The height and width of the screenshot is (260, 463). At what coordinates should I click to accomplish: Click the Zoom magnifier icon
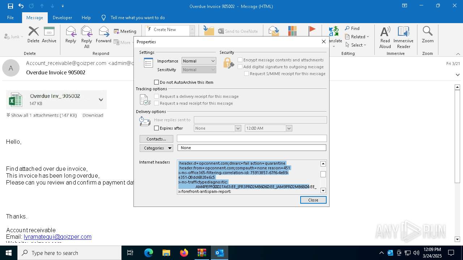[x=428, y=35]
